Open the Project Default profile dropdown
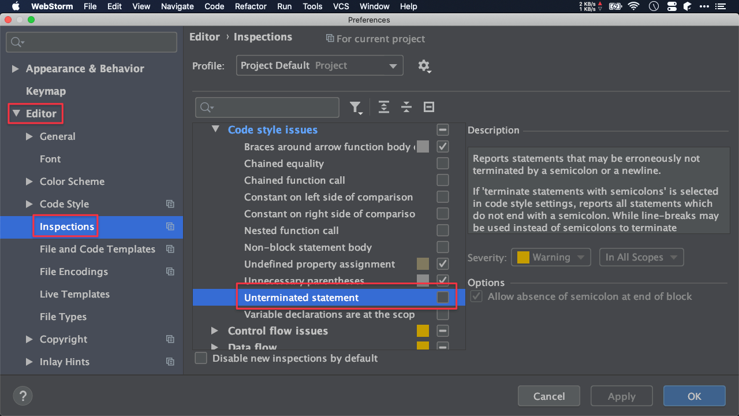Image resolution: width=739 pixels, height=416 pixels. [320, 66]
